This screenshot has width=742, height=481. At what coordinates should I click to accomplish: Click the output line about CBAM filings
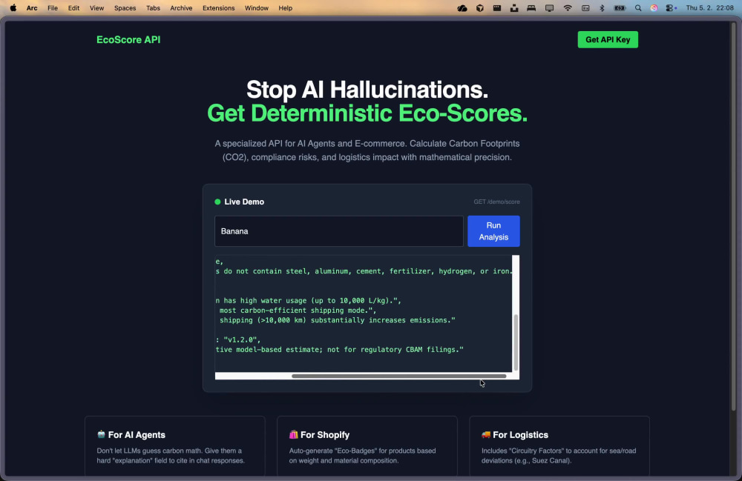coord(339,350)
